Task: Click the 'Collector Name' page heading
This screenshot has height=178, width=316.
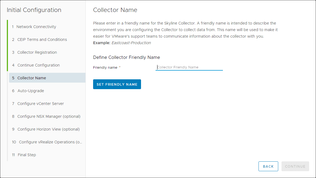Action: (x=115, y=10)
